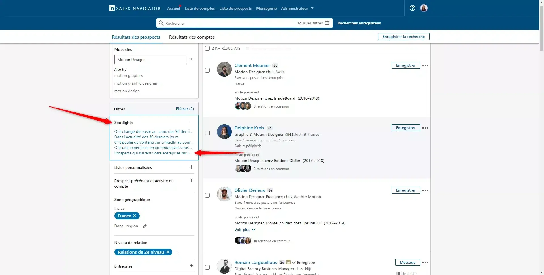Tick the checkbox for Olivier Derieux
Viewport: 544px width, 275px height.
pyautogui.click(x=207, y=195)
